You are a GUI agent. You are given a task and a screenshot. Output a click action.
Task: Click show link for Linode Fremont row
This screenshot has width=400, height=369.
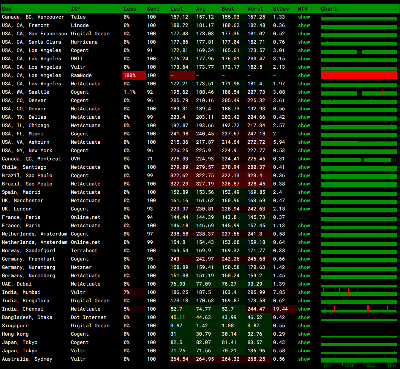pos(304,25)
